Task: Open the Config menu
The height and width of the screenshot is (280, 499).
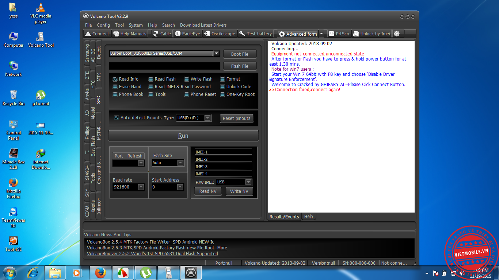Action: (x=103, y=25)
